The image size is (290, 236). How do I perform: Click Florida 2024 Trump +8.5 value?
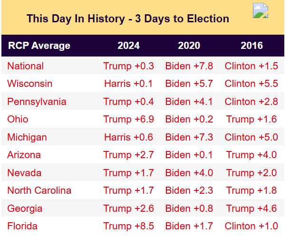tap(128, 226)
